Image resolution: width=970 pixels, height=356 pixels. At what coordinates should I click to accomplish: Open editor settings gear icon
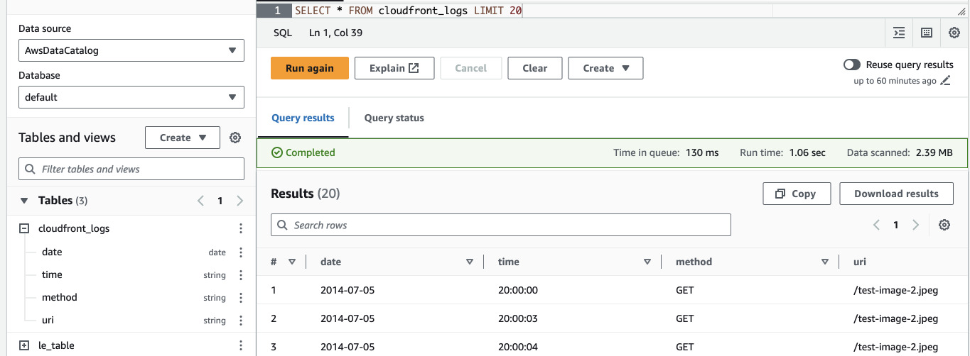pyautogui.click(x=954, y=33)
